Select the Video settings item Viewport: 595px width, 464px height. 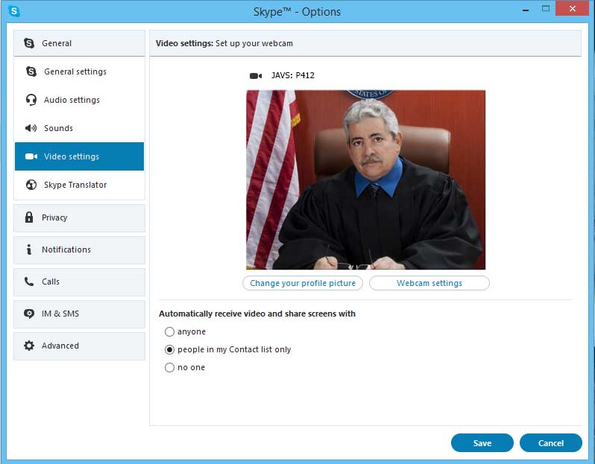point(79,156)
